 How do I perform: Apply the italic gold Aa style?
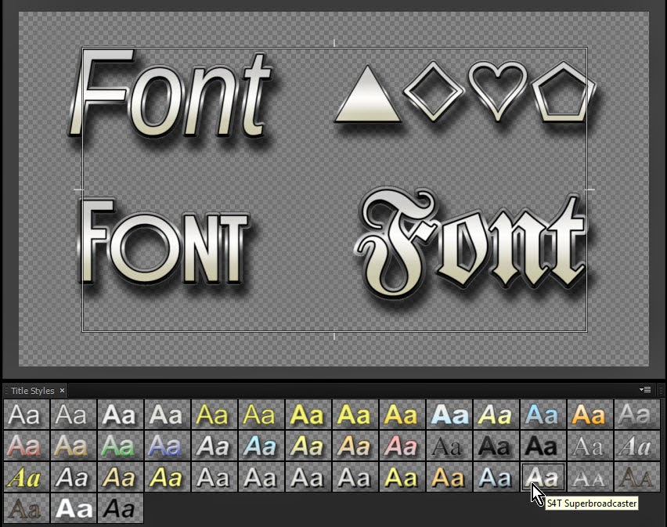23,476
